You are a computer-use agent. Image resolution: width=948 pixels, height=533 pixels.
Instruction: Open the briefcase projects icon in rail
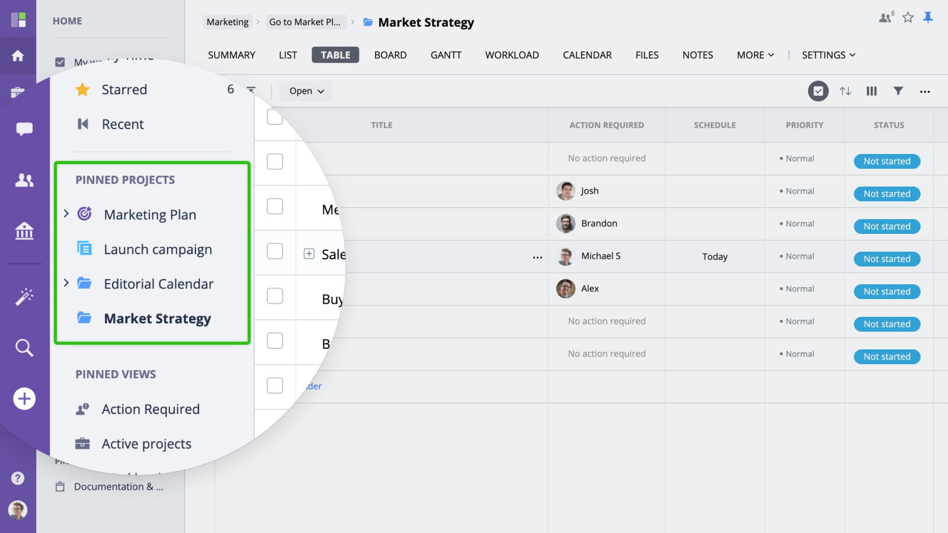point(18,92)
